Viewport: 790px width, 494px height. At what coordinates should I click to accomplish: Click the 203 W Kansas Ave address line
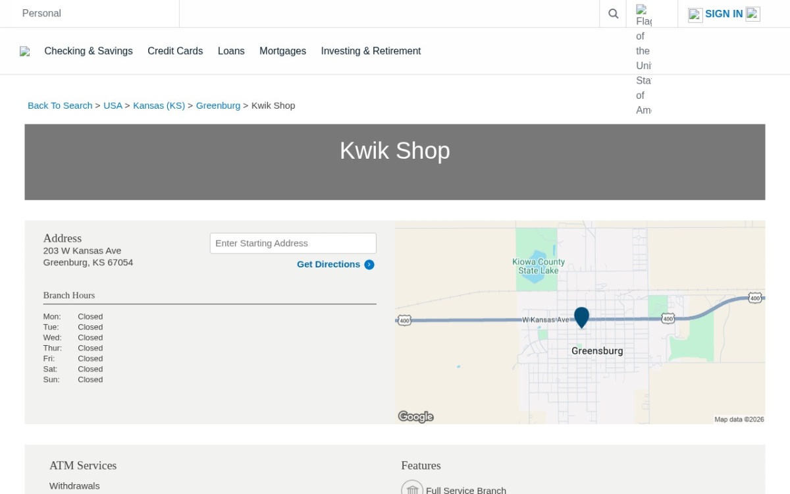click(x=82, y=250)
